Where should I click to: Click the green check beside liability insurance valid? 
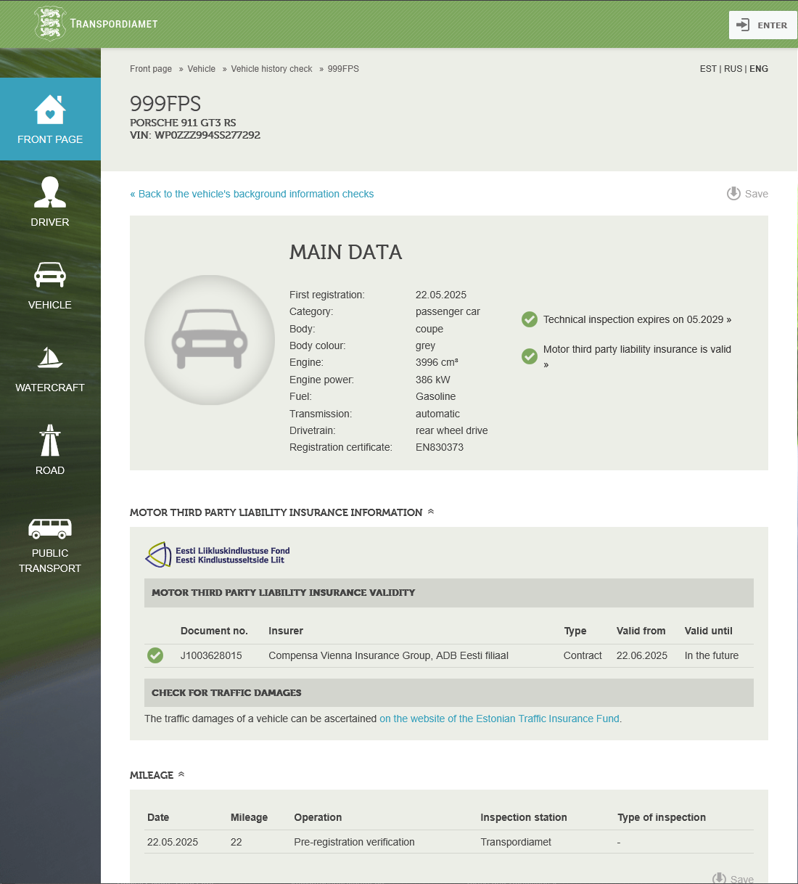click(x=530, y=356)
